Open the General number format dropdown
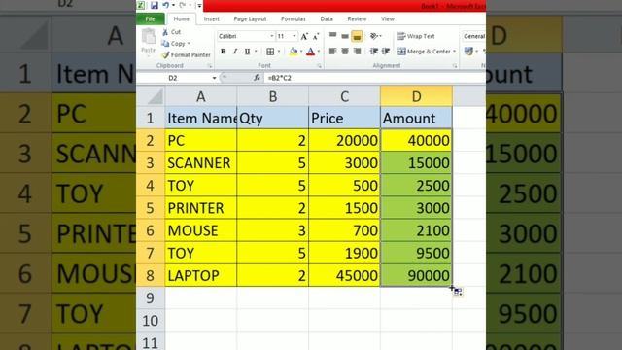This screenshot has width=622, height=350. pos(474,36)
